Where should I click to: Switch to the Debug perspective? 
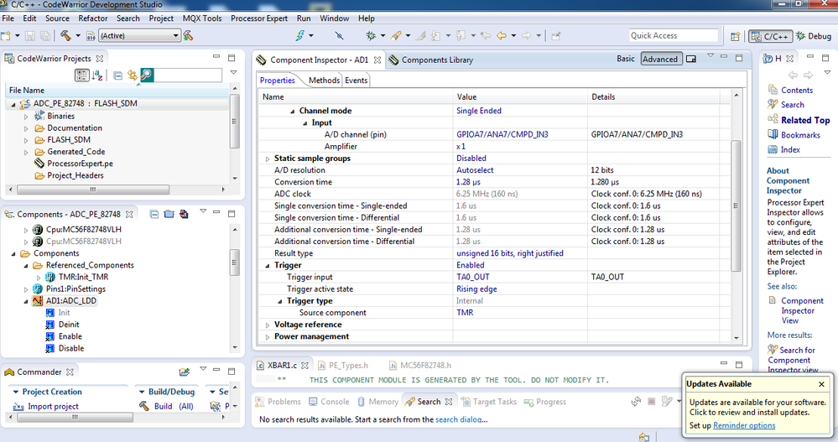pyautogui.click(x=812, y=36)
